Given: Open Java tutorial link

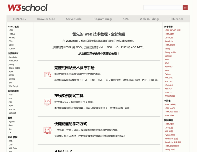Looking at the screenshot, I should tap(11, 125).
